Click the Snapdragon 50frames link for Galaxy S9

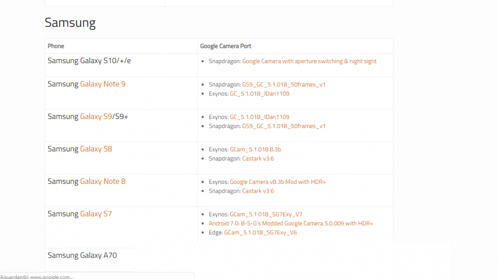click(284, 126)
